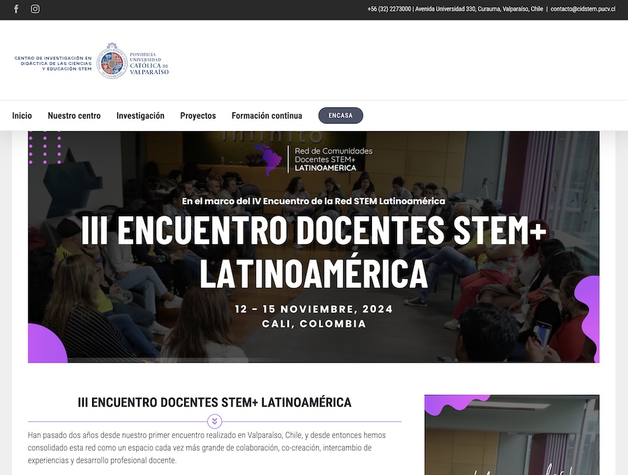This screenshot has width=628, height=475.
Task: Go to the Inicio menu item
Action: pos(22,116)
